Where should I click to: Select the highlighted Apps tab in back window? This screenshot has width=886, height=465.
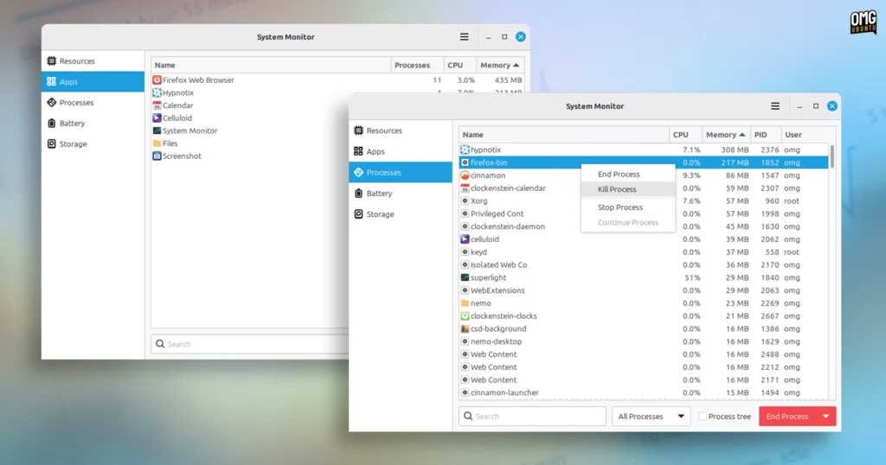click(x=93, y=82)
